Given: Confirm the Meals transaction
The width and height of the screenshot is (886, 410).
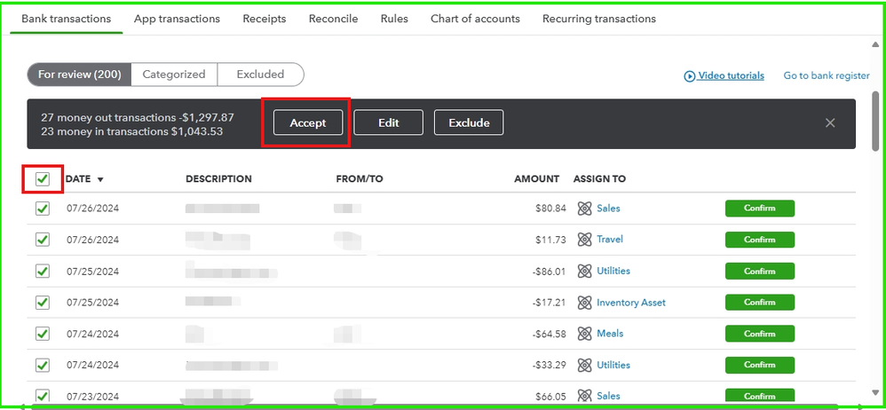Looking at the screenshot, I should [x=760, y=334].
